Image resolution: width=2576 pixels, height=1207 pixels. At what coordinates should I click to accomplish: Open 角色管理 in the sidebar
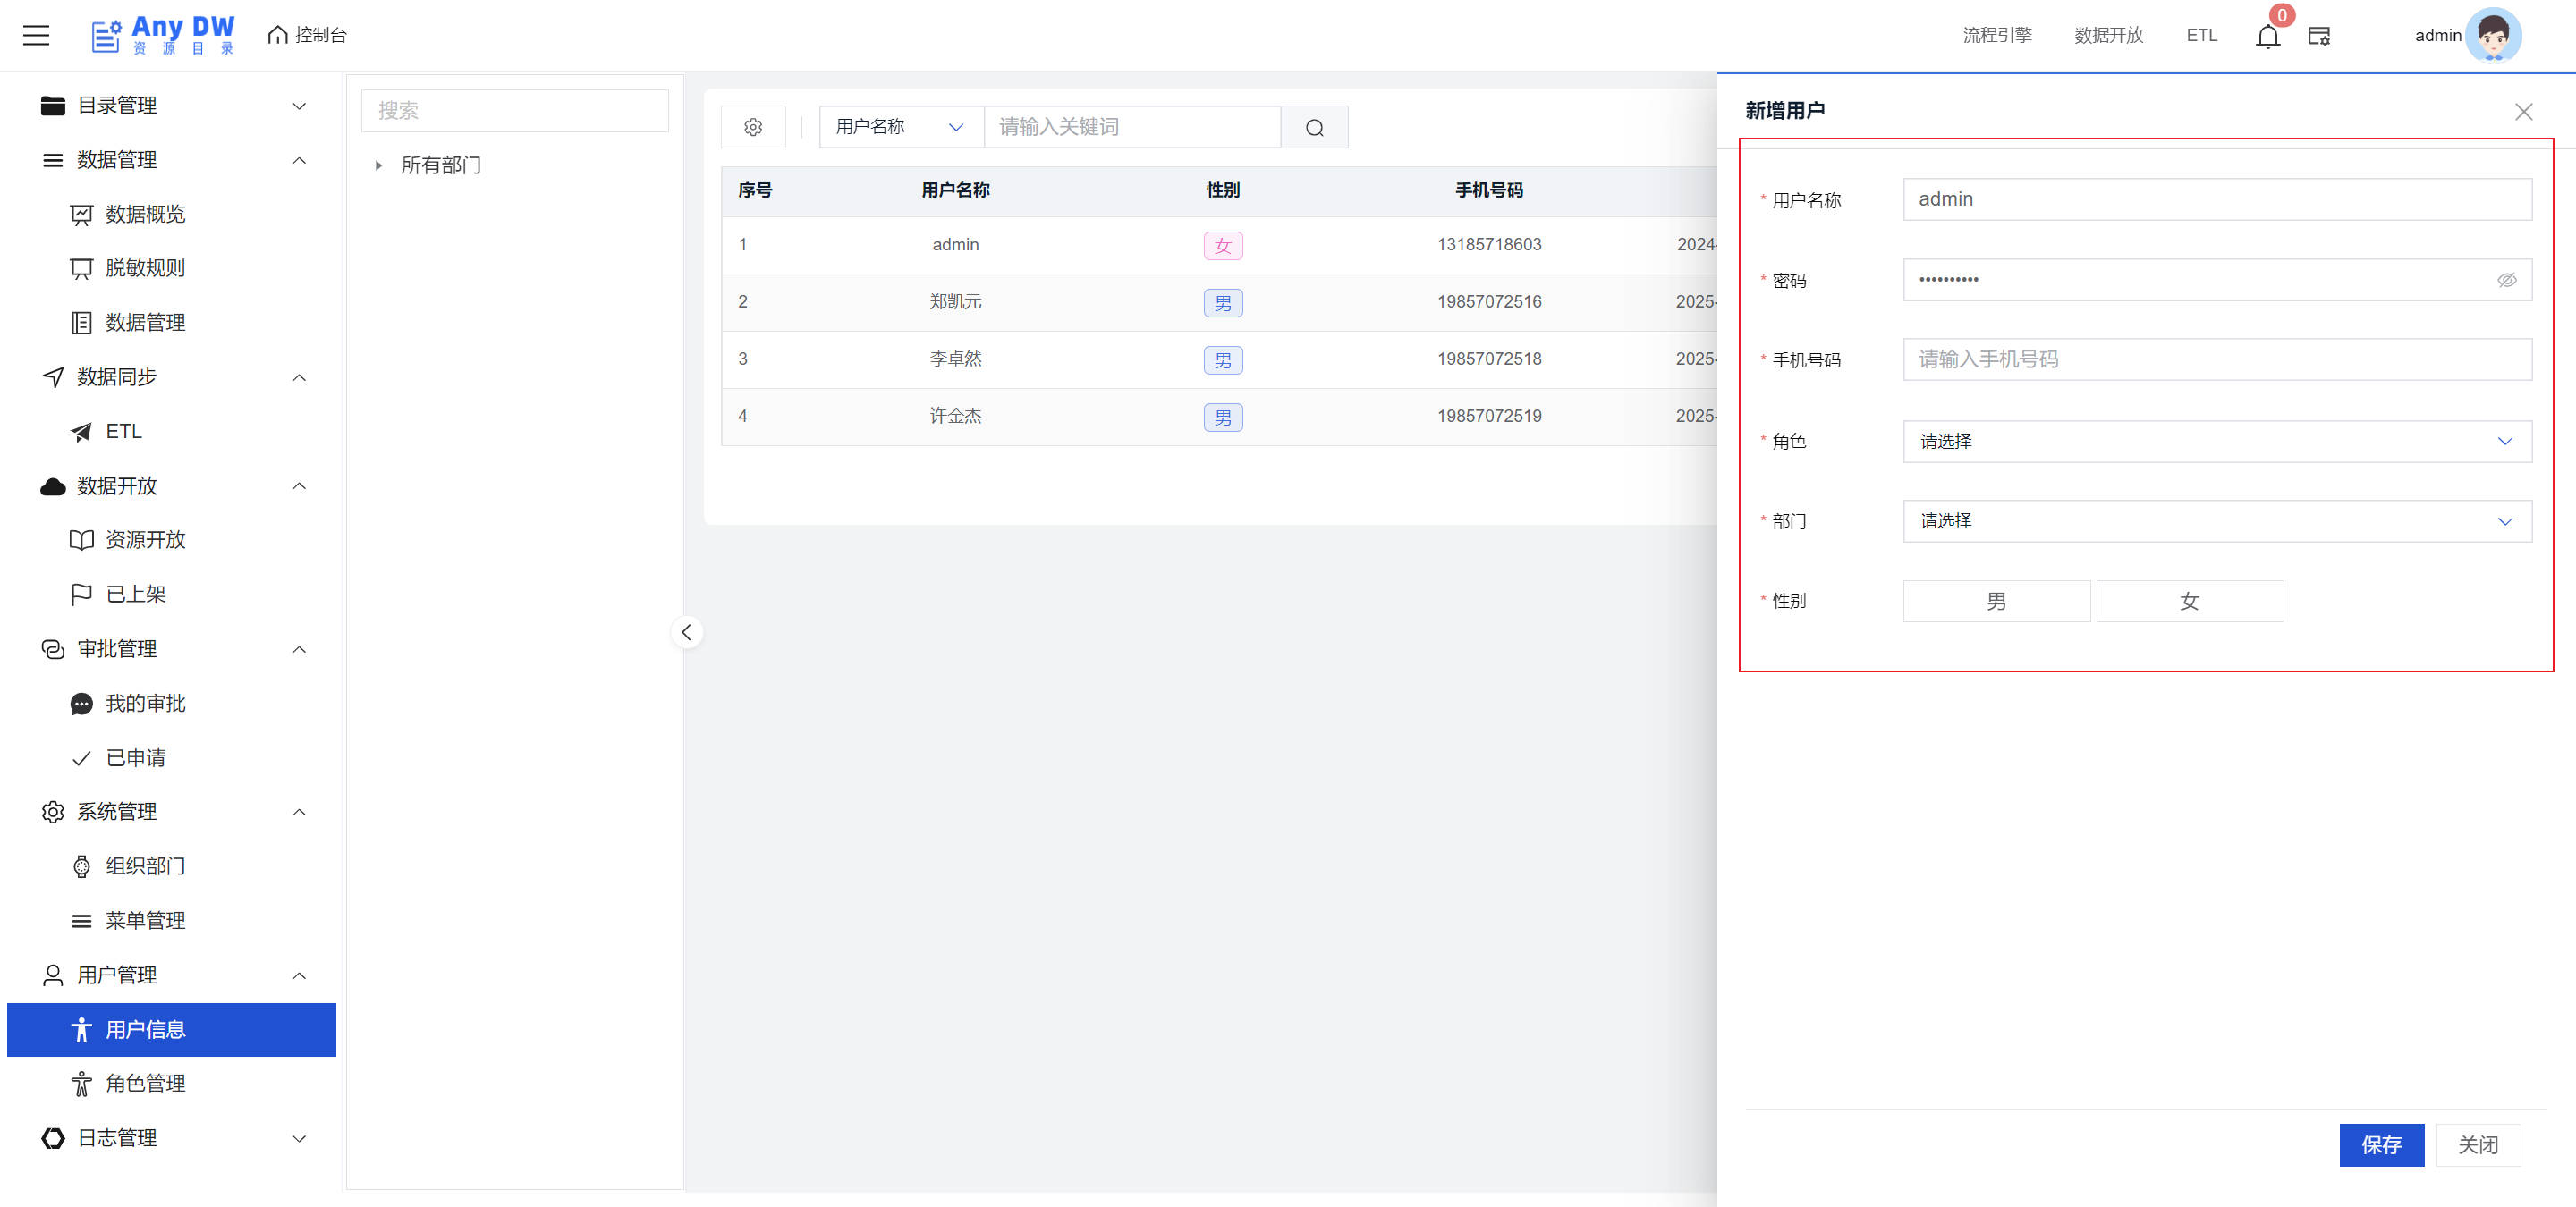tap(145, 1083)
